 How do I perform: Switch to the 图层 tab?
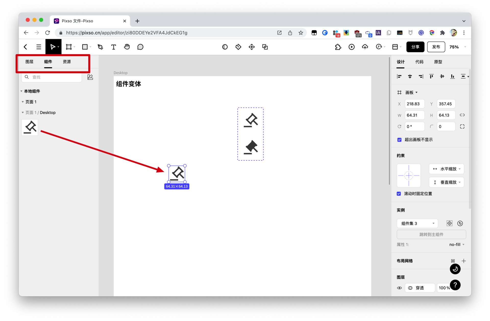[29, 62]
